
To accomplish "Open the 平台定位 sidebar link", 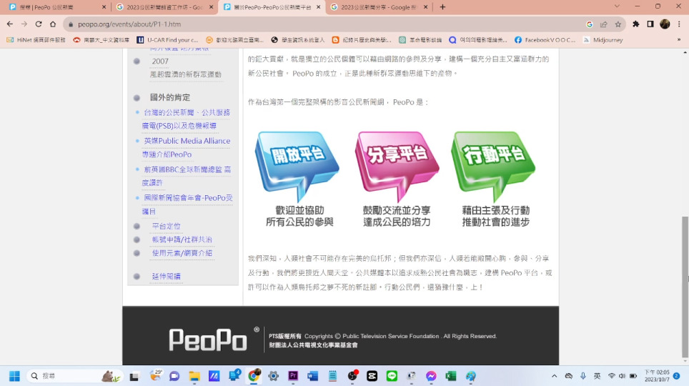I will click(x=166, y=226).
